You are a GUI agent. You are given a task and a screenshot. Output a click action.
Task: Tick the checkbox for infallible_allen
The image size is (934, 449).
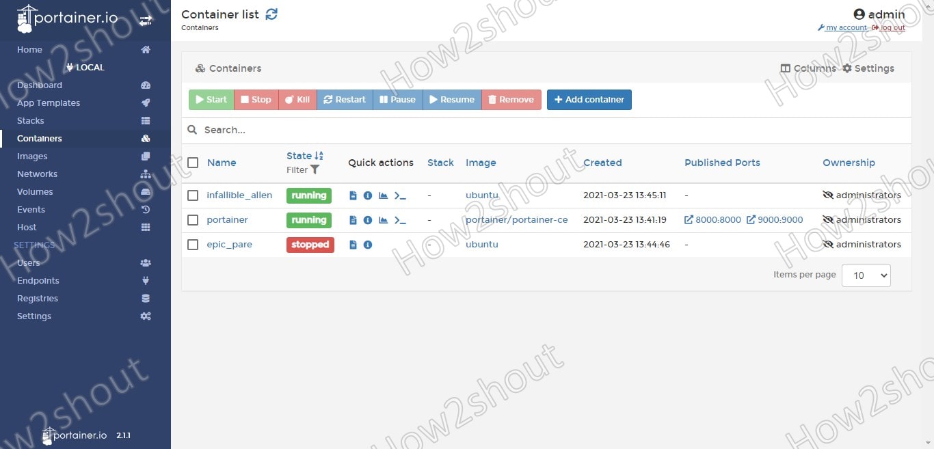193,195
